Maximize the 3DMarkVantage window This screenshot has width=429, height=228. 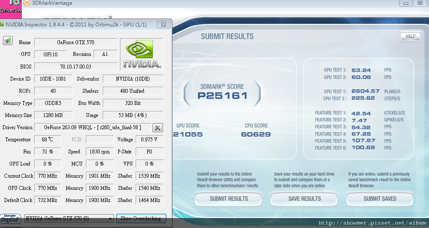(420, 3)
